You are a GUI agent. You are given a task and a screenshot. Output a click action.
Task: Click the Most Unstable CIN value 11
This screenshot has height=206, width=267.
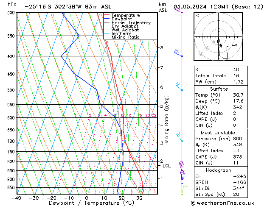click(x=236, y=163)
